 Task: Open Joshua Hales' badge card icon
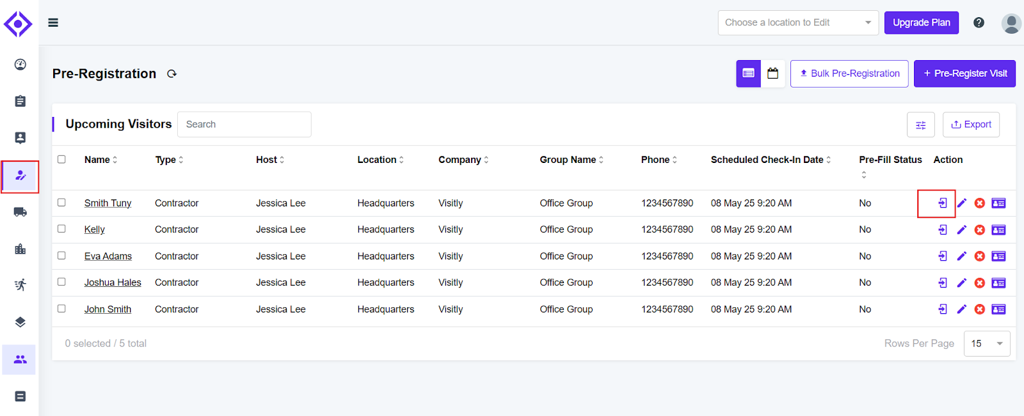(x=998, y=283)
